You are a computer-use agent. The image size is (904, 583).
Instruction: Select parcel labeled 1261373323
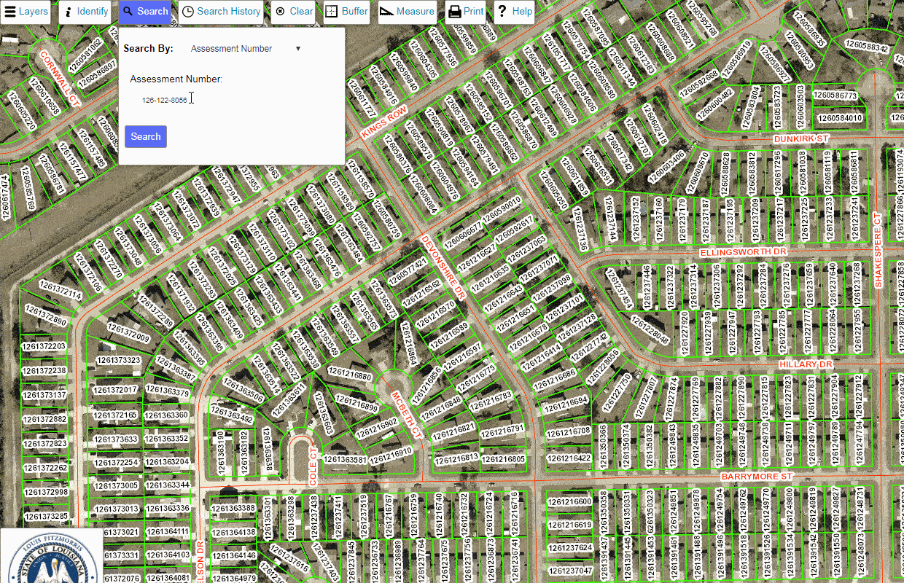click(118, 360)
